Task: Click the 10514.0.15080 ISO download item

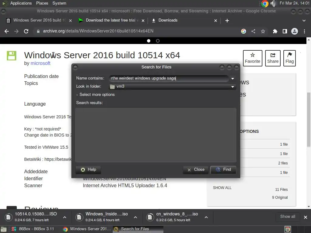Action: (32, 217)
